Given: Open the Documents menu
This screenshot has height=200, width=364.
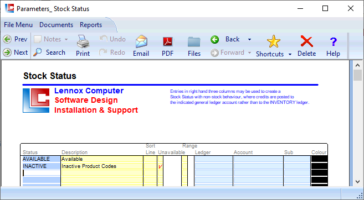Looking at the screenshot, I should tap(56, 25).
